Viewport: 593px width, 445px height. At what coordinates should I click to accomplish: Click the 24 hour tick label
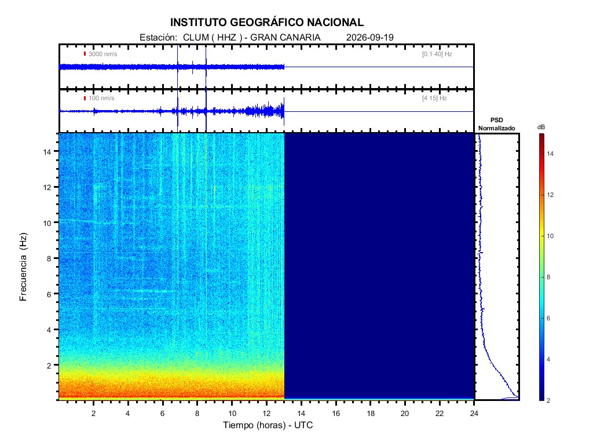click(474, 413)
